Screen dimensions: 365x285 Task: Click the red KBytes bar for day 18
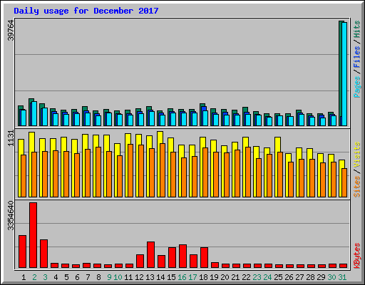click(x=204, y=258)
